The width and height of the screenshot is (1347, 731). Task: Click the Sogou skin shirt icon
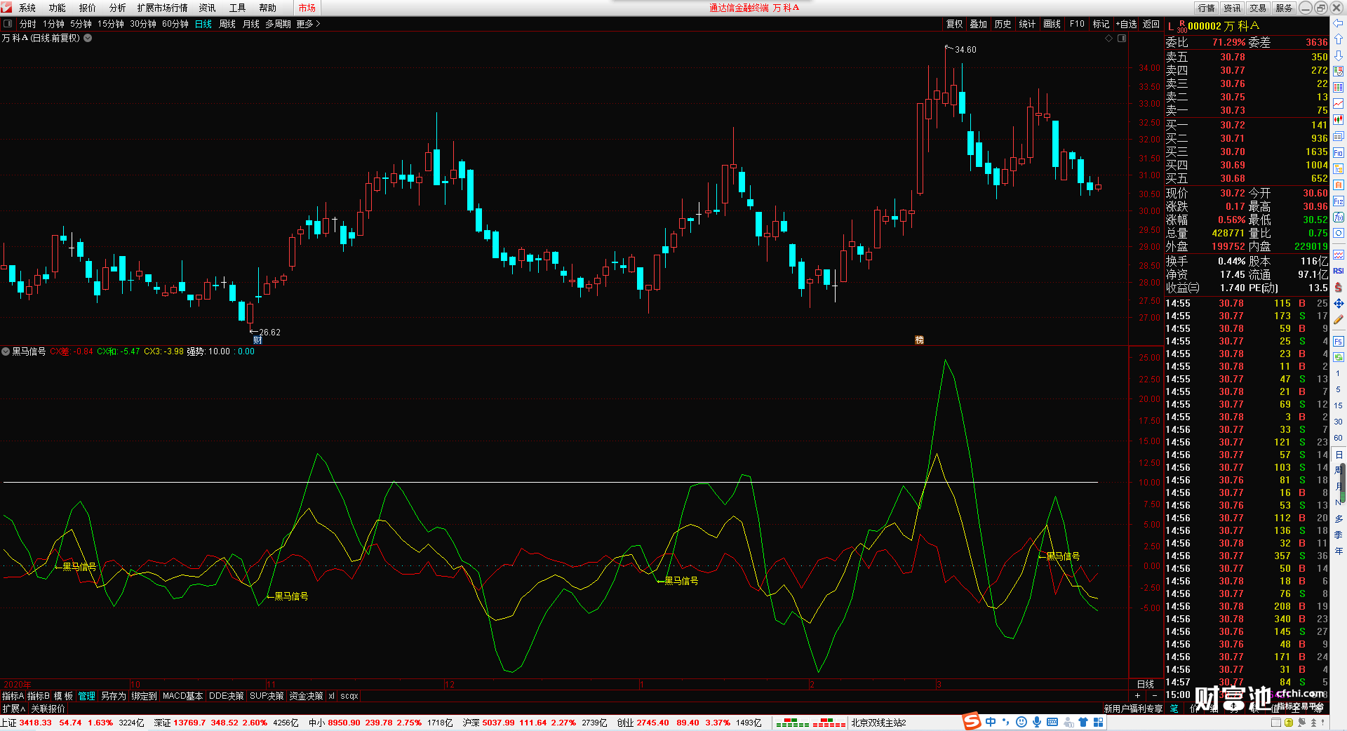[1083, 722]
